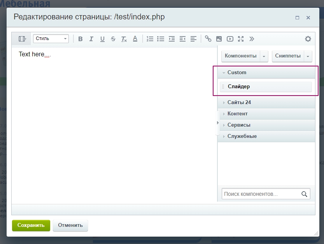Maximize the page editing dialog
Image resolution: width=324 pixels, height=244 pixels.
coord(297,18)
